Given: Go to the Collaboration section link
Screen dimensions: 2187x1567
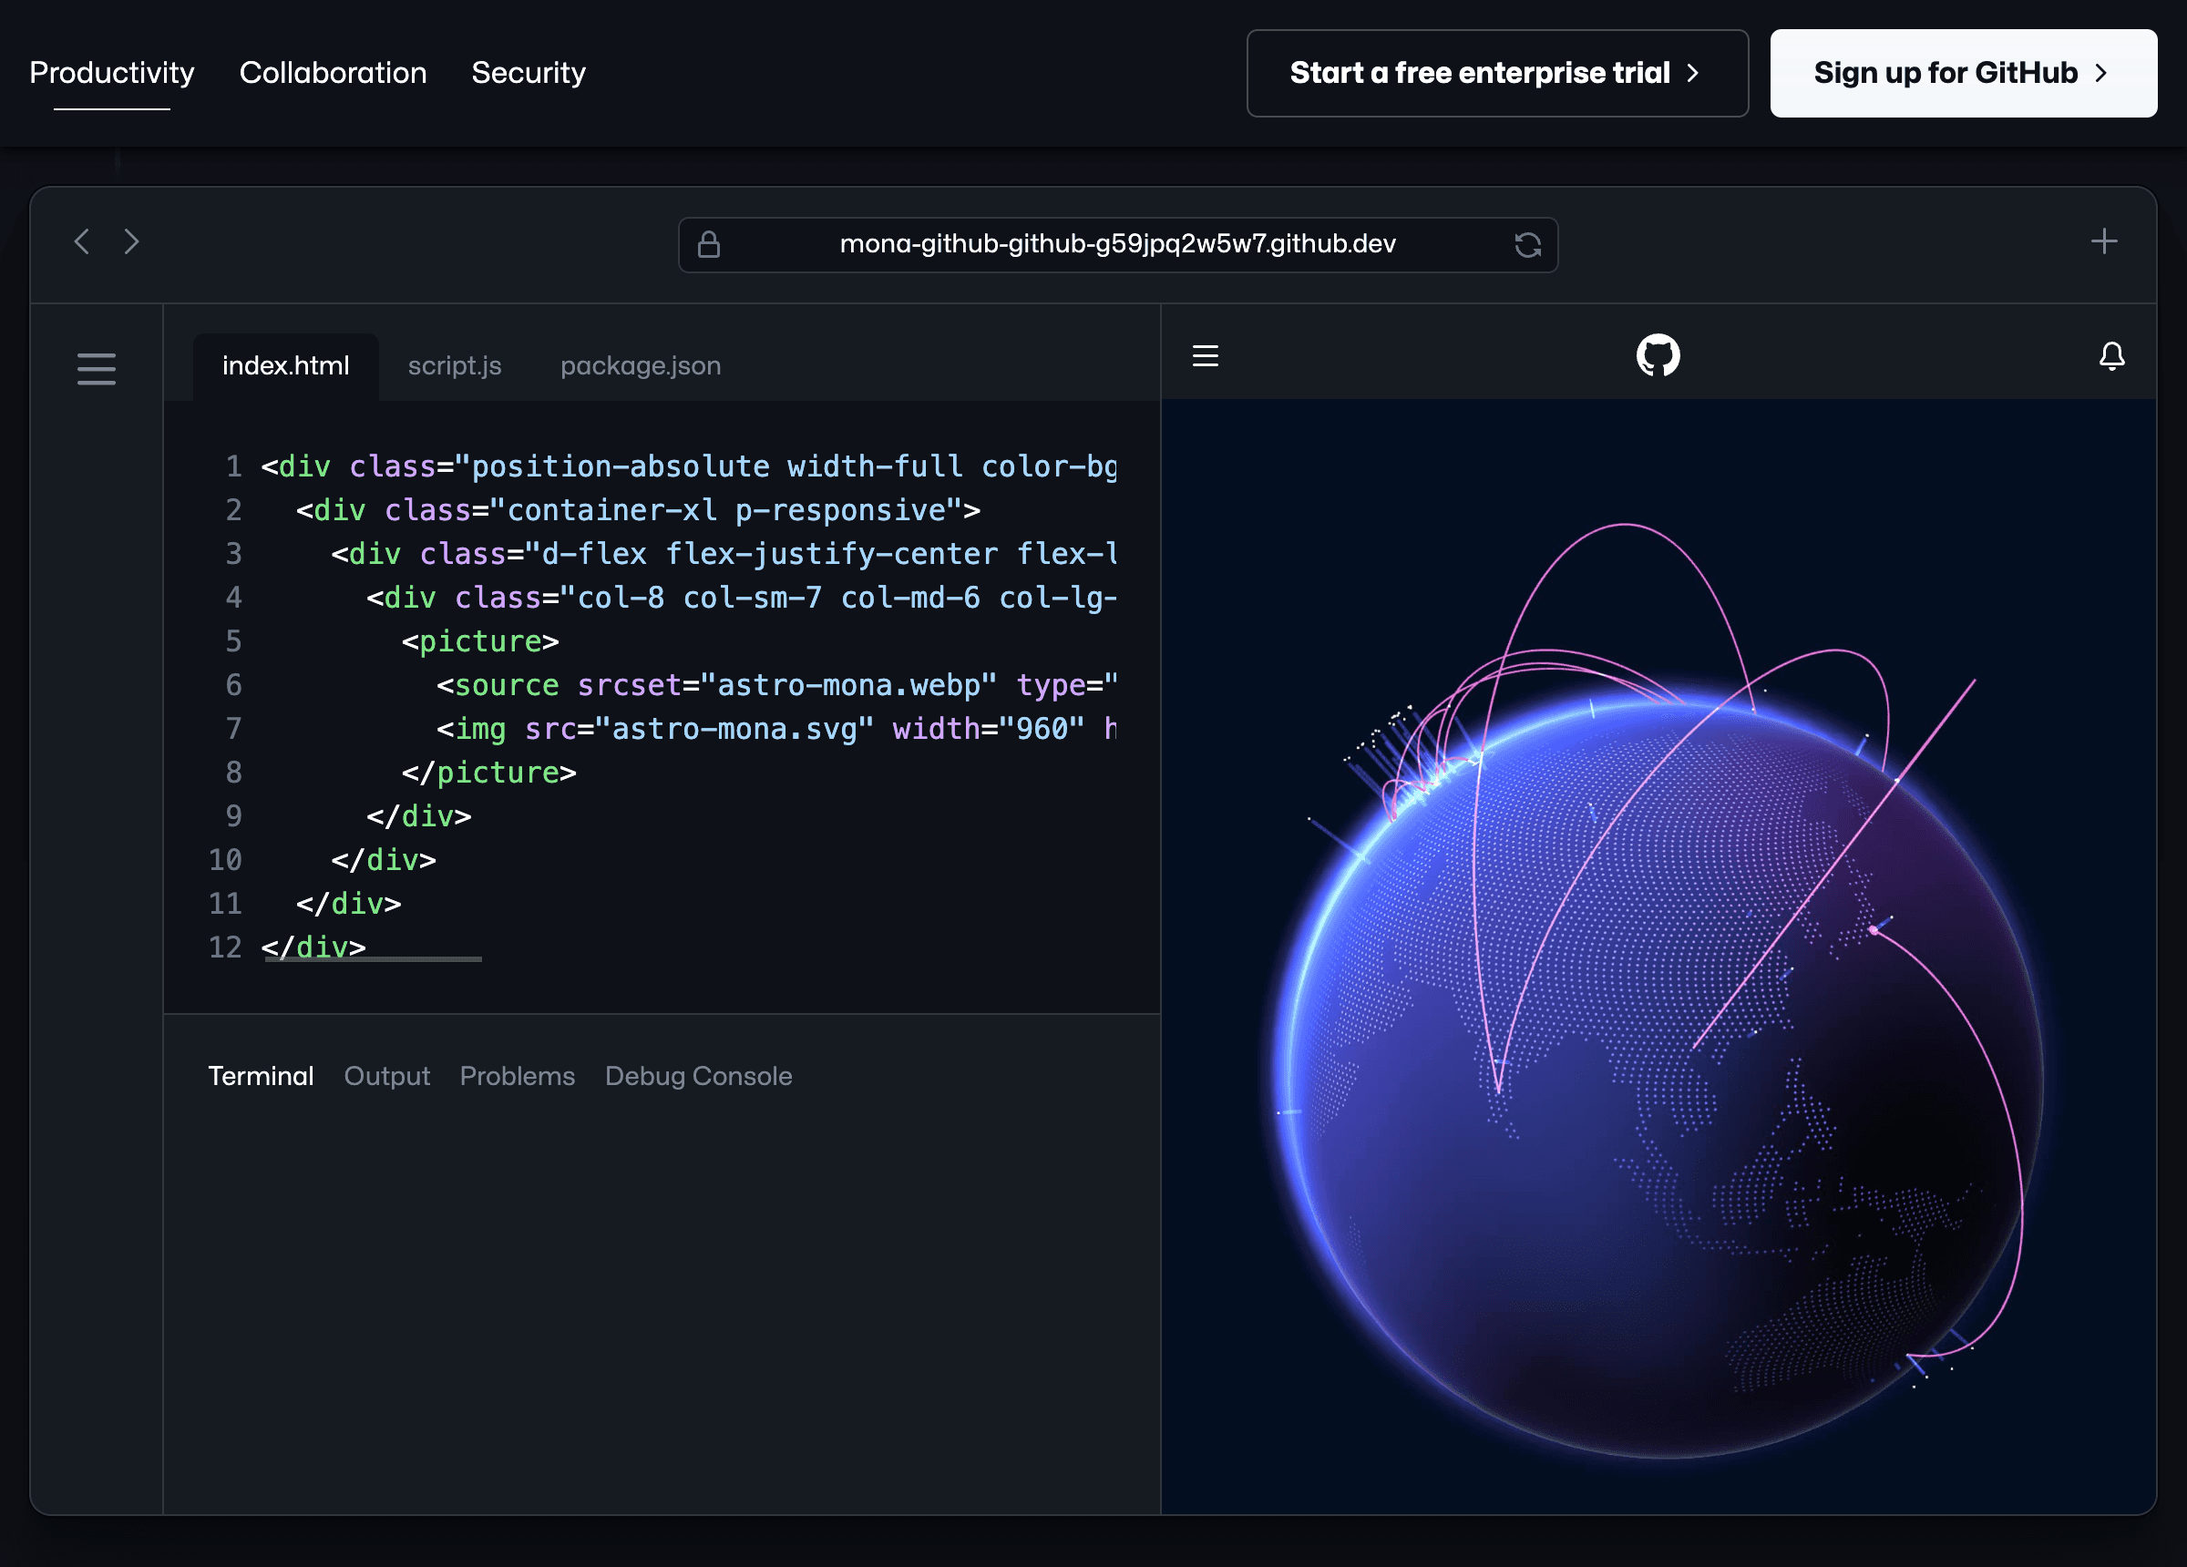Looking at the screenshot, I should 333,73.
